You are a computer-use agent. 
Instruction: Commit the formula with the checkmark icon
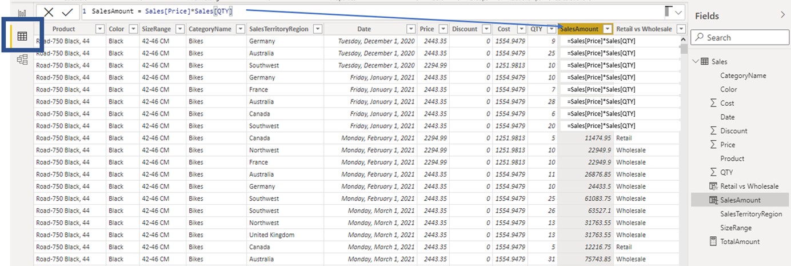tap(67, 12)
